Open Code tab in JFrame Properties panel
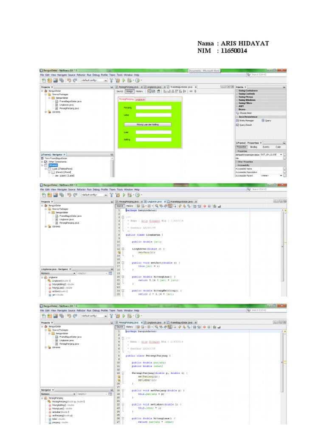326x435 pixels. pos(278,147)
